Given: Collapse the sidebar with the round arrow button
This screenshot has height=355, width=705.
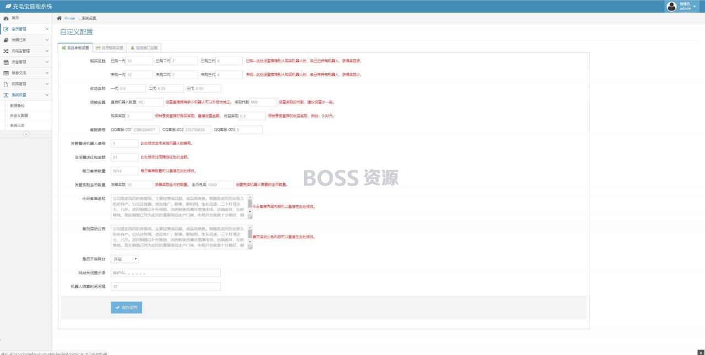Looking at the screenshot, I should (26, 134).
